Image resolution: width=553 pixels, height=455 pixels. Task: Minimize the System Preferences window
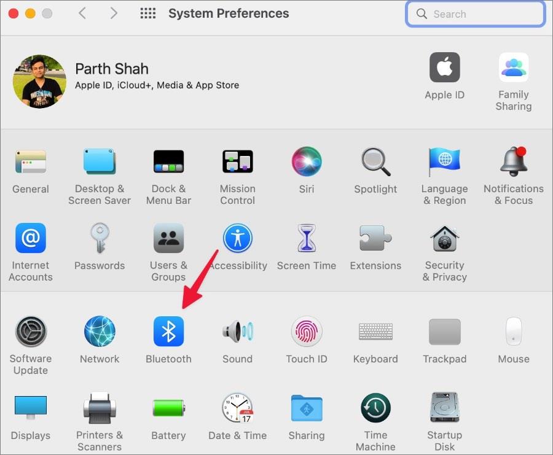tap(30, 14)
